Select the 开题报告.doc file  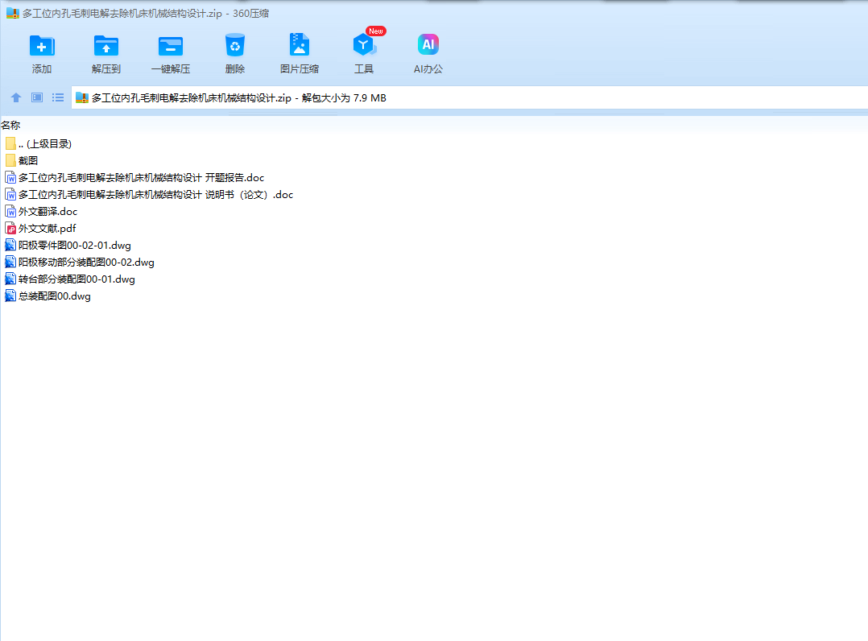141,178
